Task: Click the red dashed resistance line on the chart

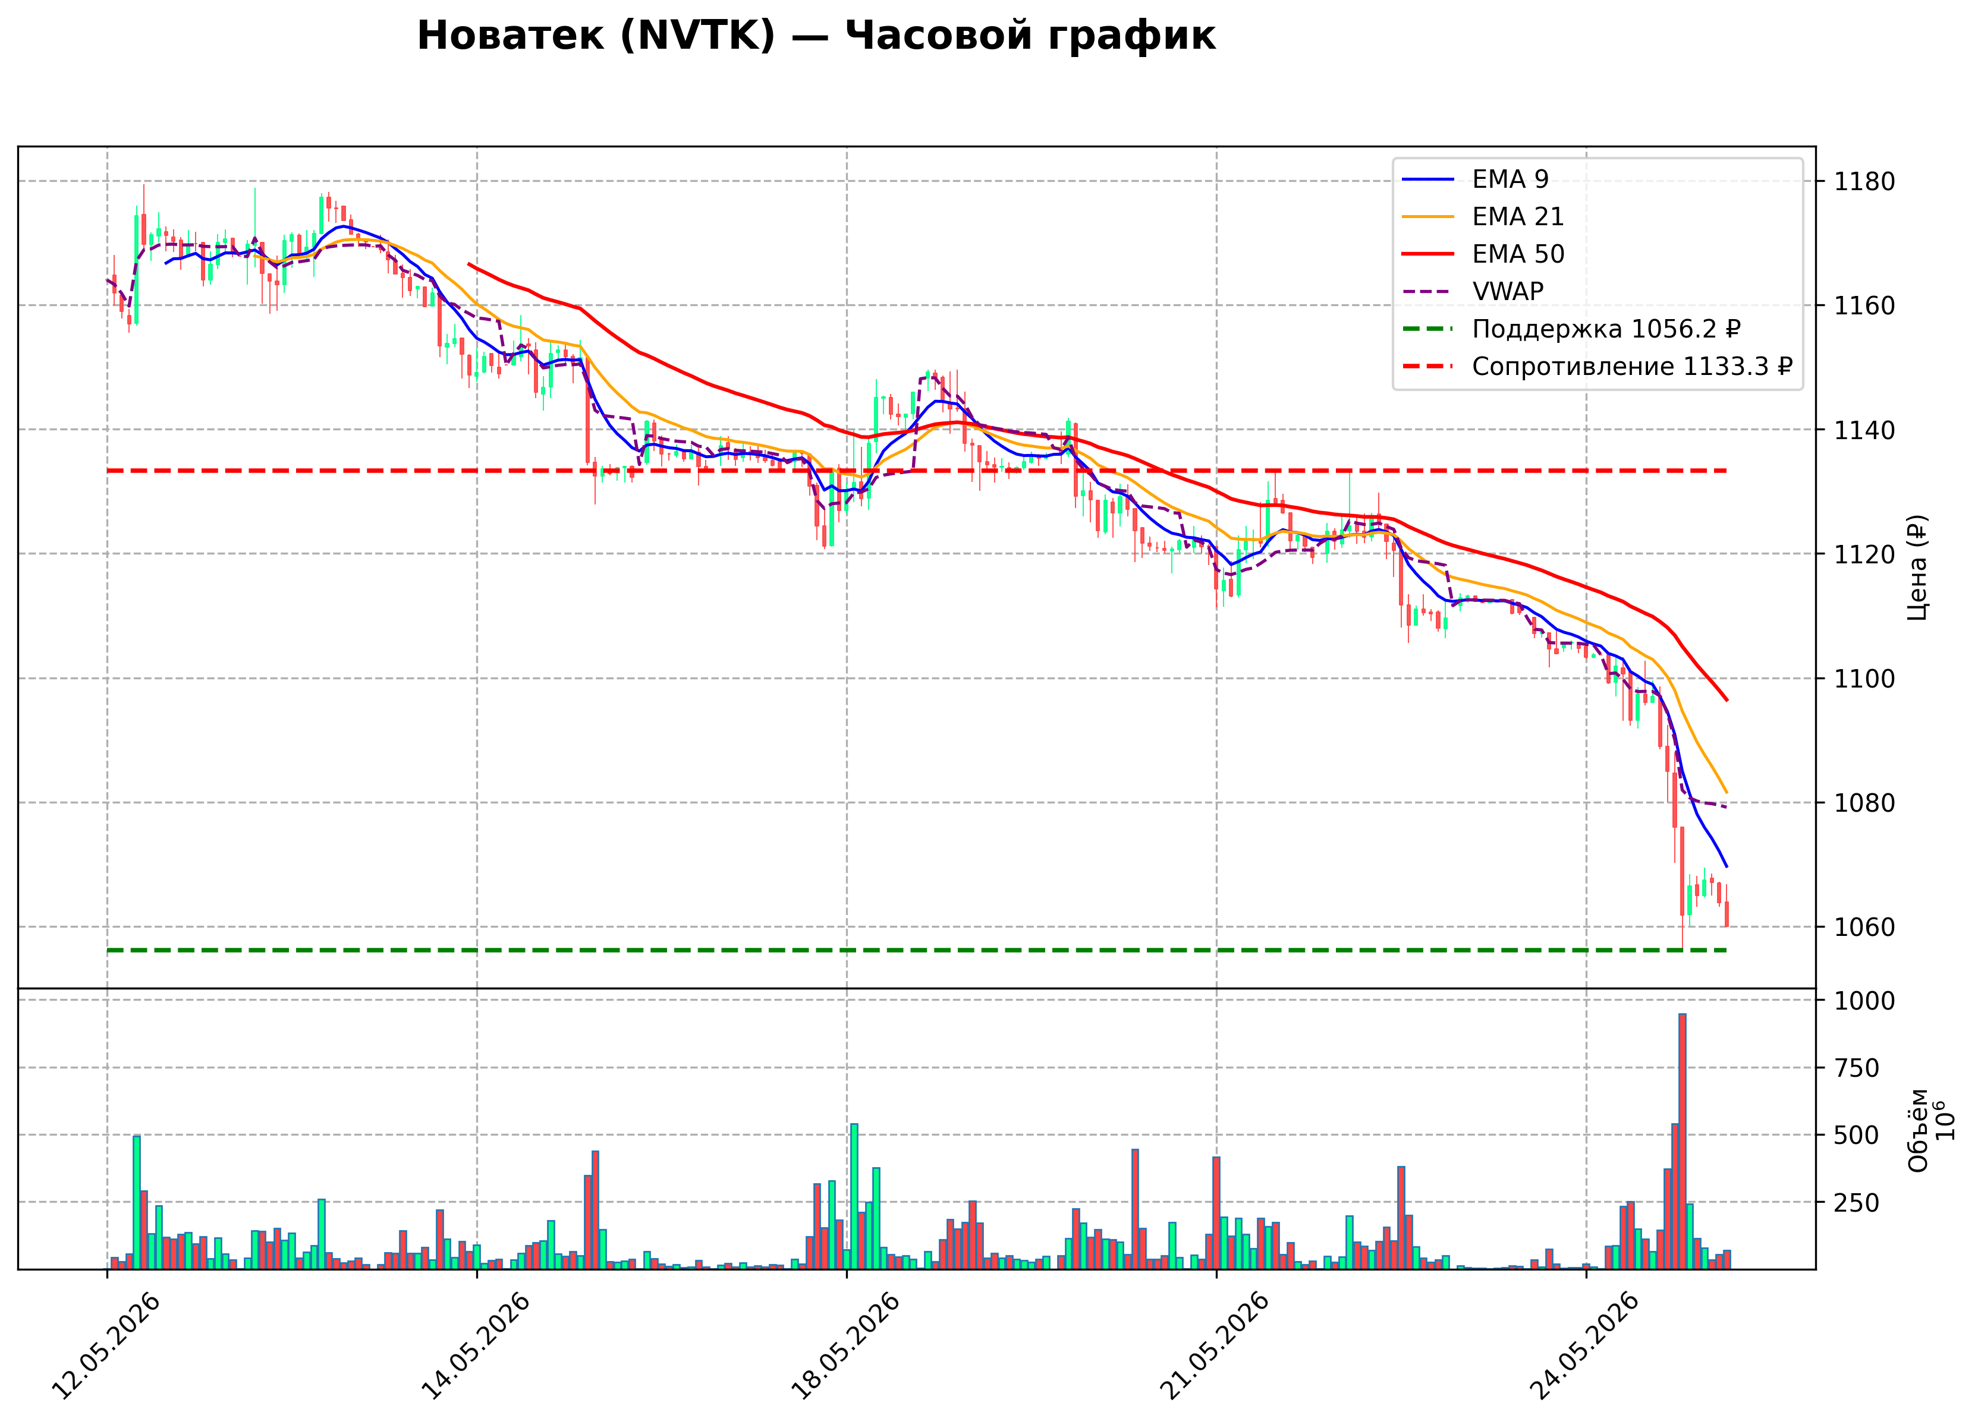Action: (x=916, y=471)
